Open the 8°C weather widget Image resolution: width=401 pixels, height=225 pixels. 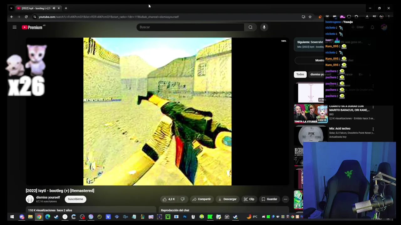pos(252,217)
